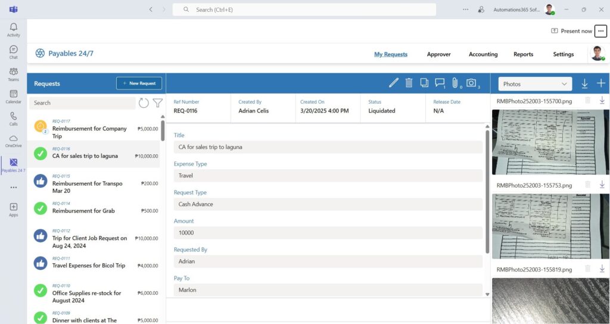The image size is (610, 324).
Task: Add a new photo with plus icon
Action: (601, 84)
